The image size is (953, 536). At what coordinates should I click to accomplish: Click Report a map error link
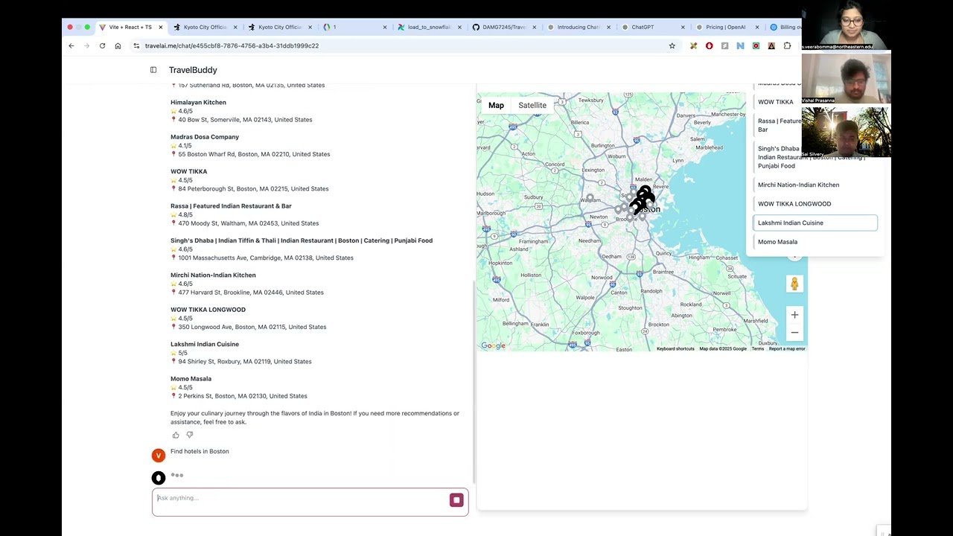pos(787,348)
